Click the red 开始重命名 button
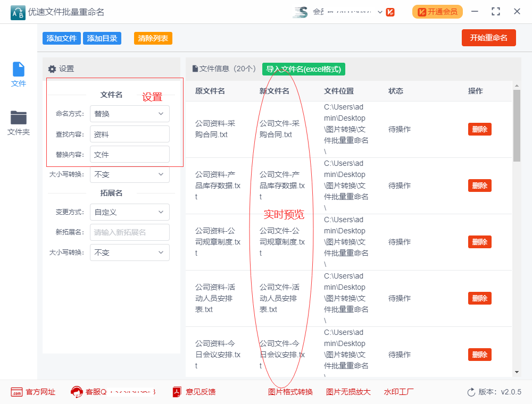The image size is (532, 404). coord(488,38)
